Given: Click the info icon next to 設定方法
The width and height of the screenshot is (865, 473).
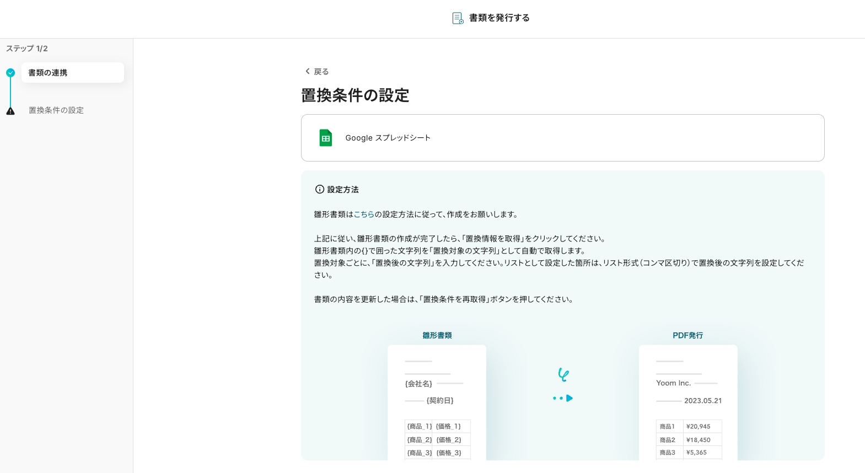Looking at the screenshot, I should (x=320, y=189).
